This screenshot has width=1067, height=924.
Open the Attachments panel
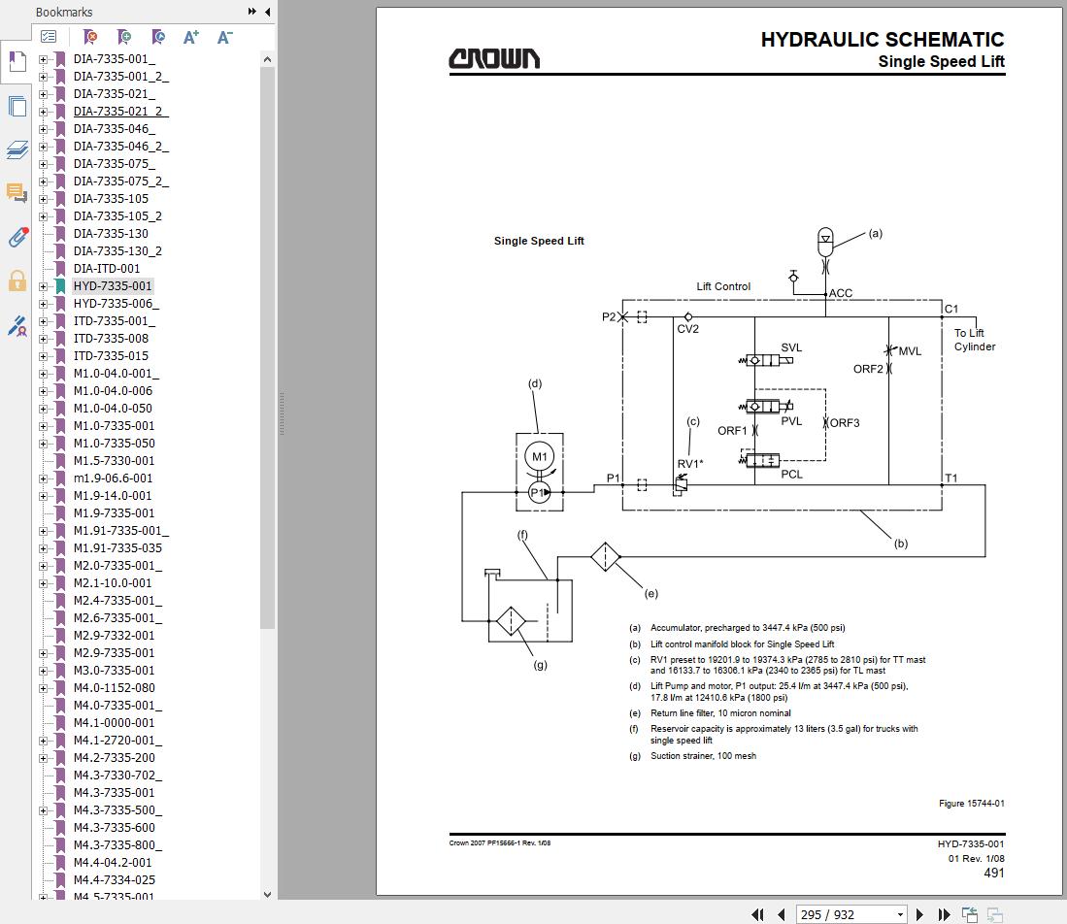click(x=17, y=236)
